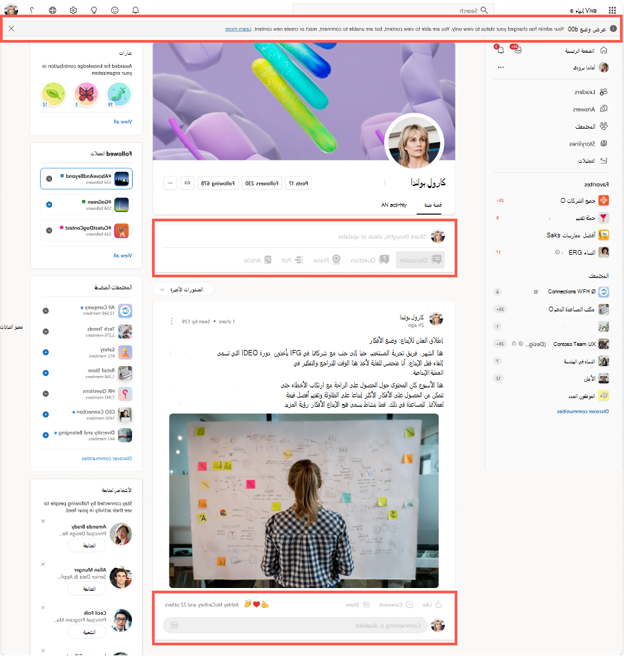This screenshot has height=656, width=624.
Task: Join the Safety community with plus icon
Action: tap(46, 352)
